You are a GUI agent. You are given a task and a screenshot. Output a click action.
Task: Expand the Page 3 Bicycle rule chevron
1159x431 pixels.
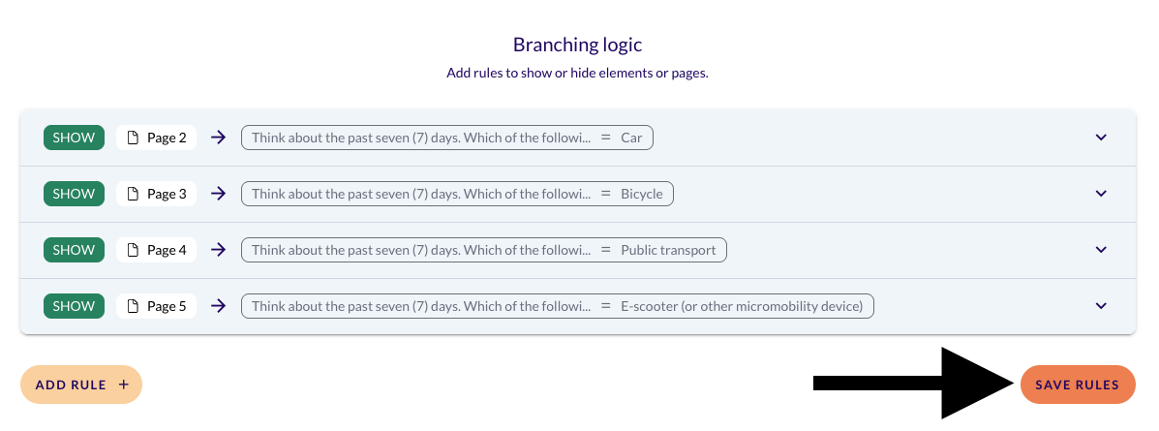coord(1100,194)
